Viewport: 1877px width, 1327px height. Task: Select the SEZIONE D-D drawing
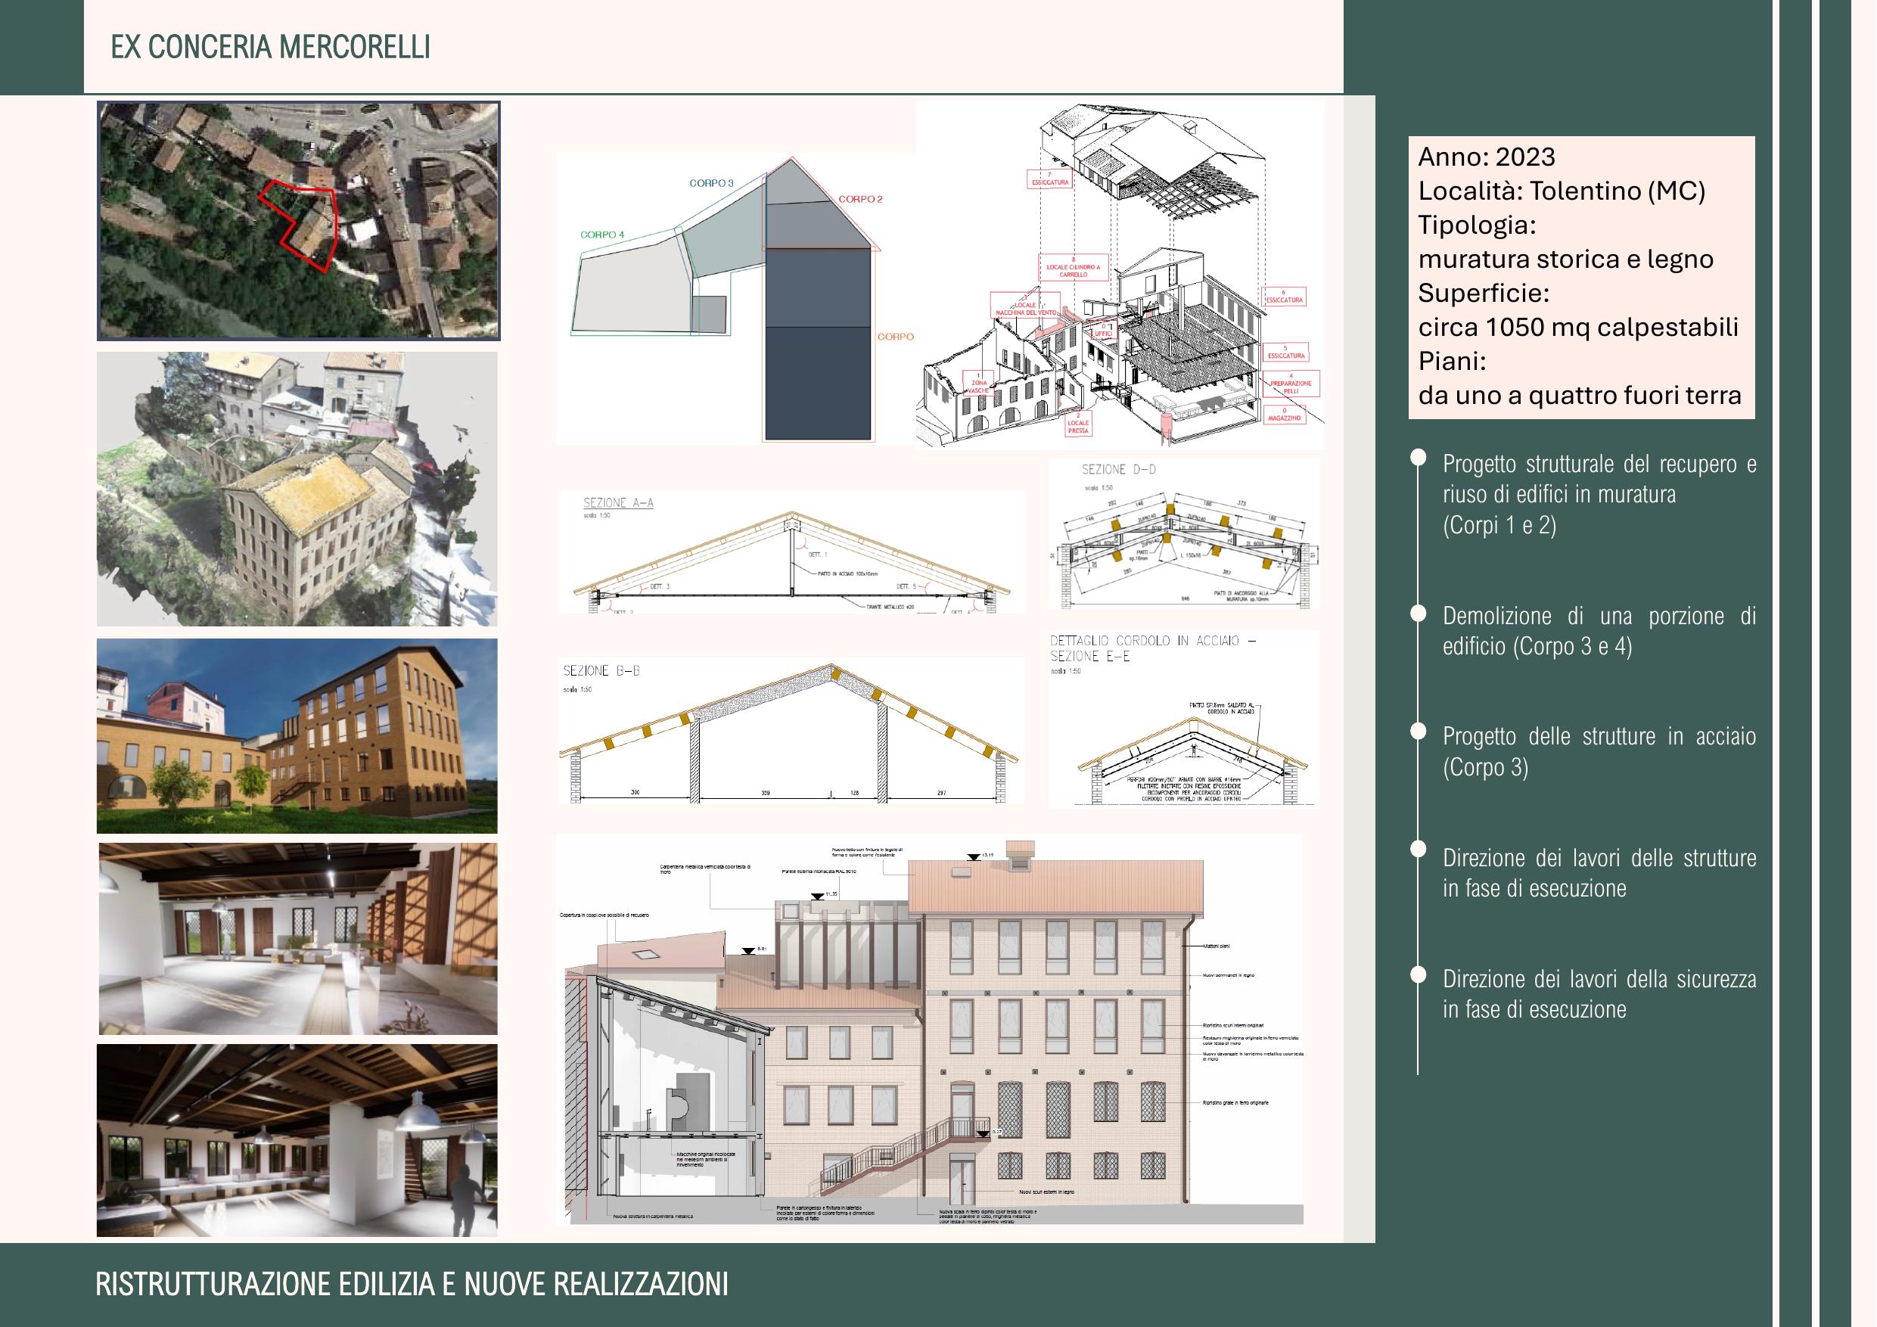[x=1185, y=534]
